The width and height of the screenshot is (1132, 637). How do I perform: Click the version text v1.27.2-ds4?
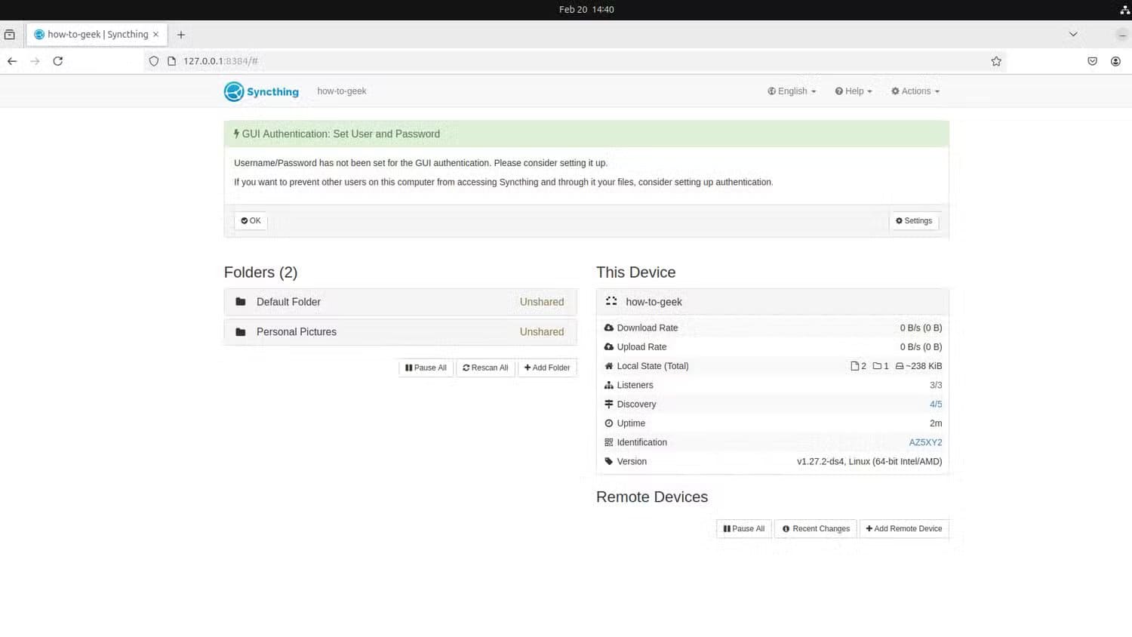click(869, 461)
